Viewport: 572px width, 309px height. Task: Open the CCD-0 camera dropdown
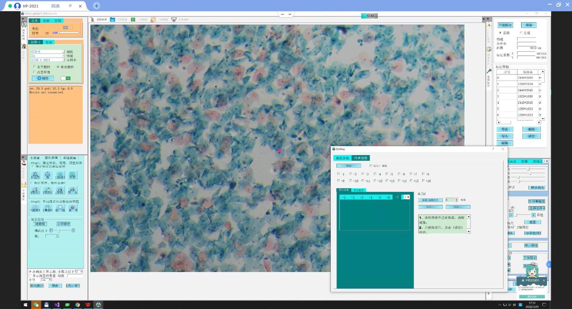[48, 52]
